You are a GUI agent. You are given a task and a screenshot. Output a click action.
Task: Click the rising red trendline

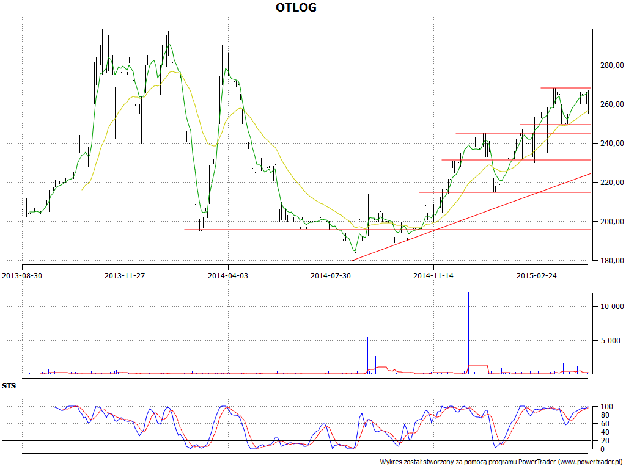click(471, 217)
